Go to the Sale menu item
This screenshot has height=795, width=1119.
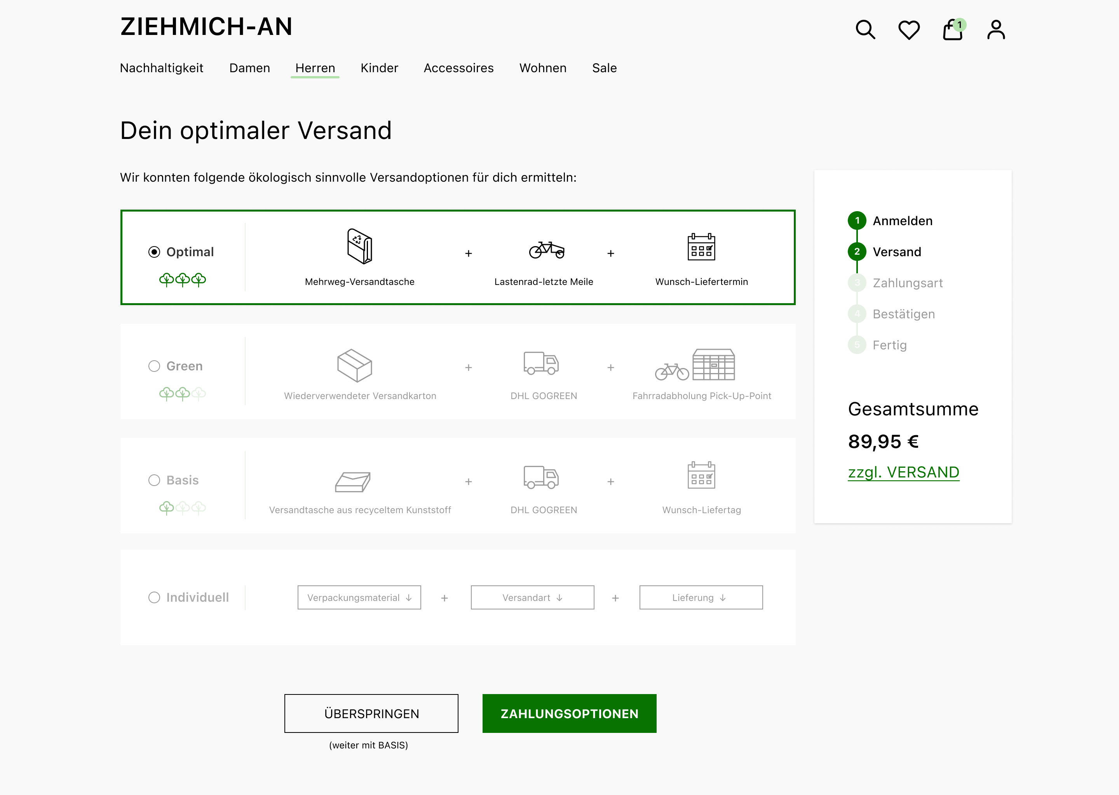[604, 68]
